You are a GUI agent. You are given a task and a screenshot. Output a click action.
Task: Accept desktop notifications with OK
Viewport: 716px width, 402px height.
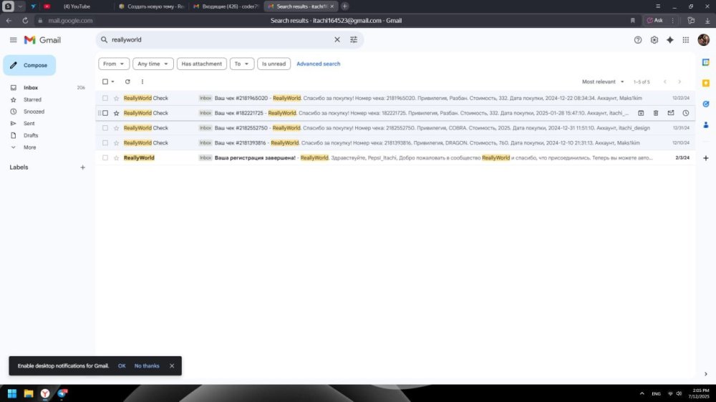click(x=122, y=366)
